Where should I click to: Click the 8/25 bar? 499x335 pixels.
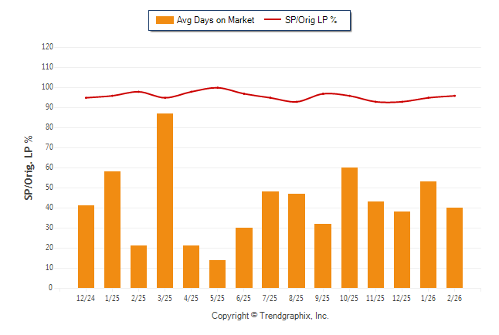click(297, 241)
